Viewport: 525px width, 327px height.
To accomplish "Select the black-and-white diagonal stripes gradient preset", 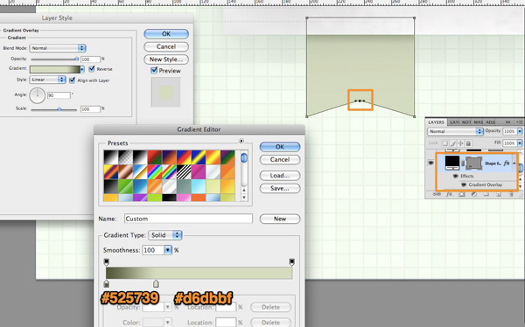I will tap(184, 172).
